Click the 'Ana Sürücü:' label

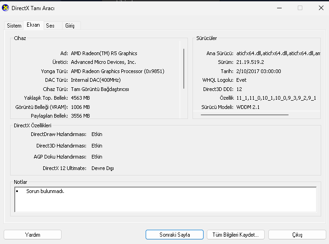click(220, 53)
